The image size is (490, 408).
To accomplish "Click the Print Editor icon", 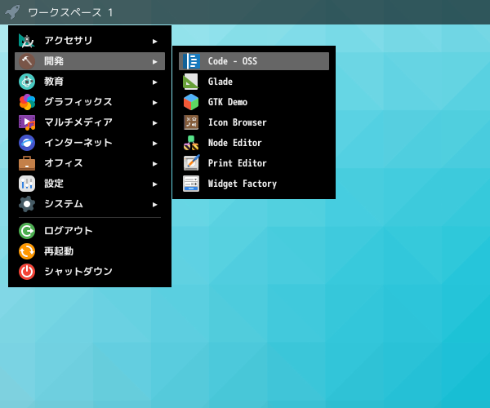I will (x=191, y=163).
